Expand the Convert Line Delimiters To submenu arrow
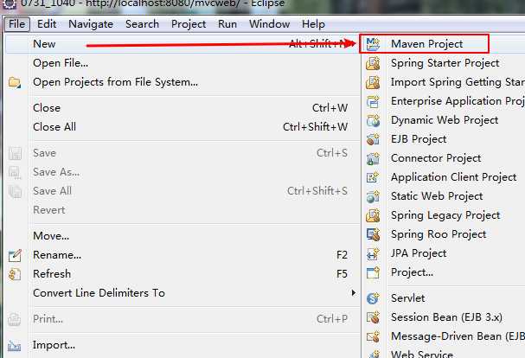525x358 pixels. [354, 293]
